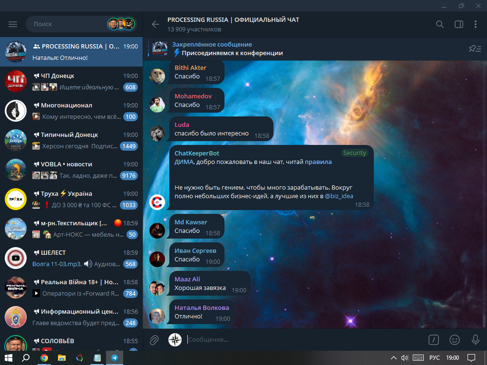Image resolution: width=487 pixels, height=365 pixels.
Task: Click Luda message спасибо было интересно
Action: pyautogui.click(x=212, y=134)
